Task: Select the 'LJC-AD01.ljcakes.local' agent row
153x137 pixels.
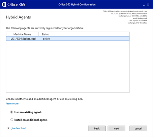Action: 68,39
